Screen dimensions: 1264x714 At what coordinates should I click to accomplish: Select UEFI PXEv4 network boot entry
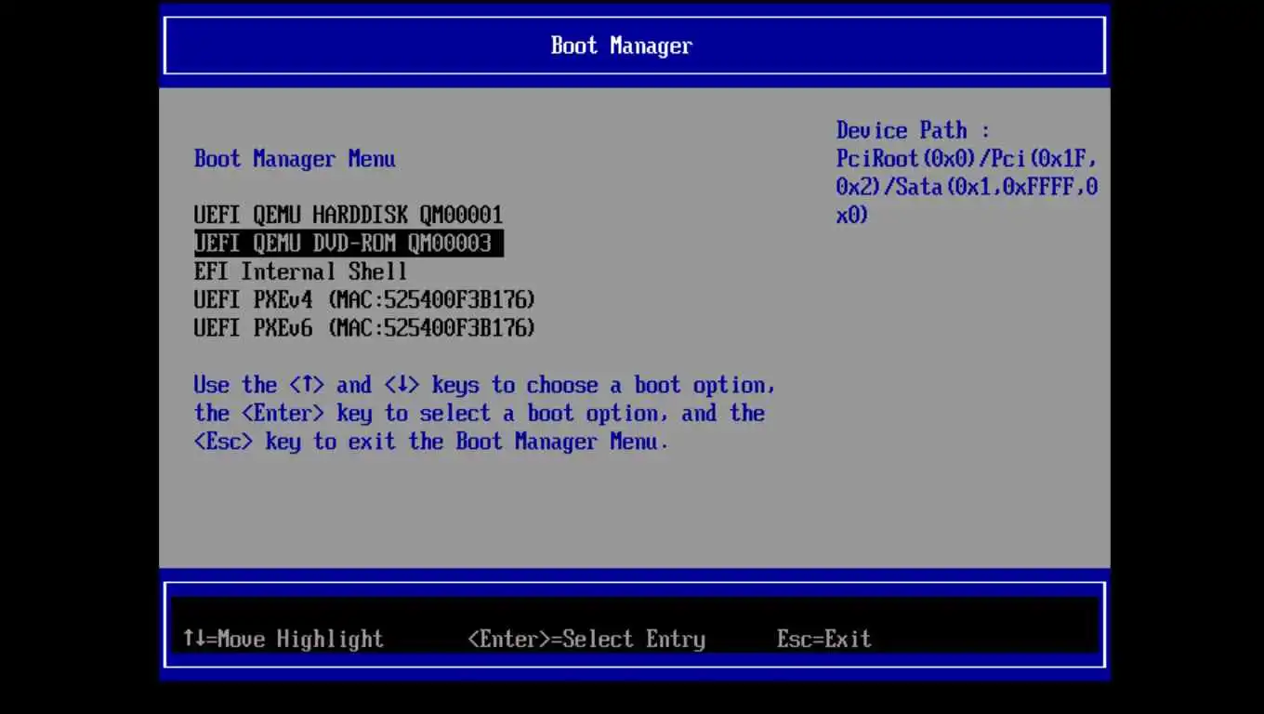coord(364,300)
